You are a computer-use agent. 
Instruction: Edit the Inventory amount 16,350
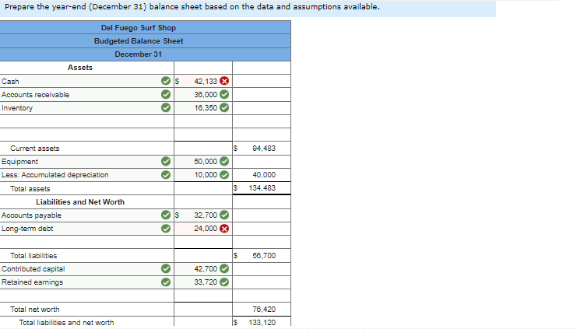pyautogui.click(x=203, y=107)
